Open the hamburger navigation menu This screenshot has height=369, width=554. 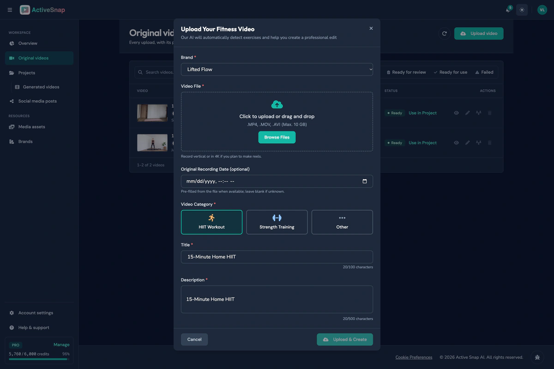[10, 10]
